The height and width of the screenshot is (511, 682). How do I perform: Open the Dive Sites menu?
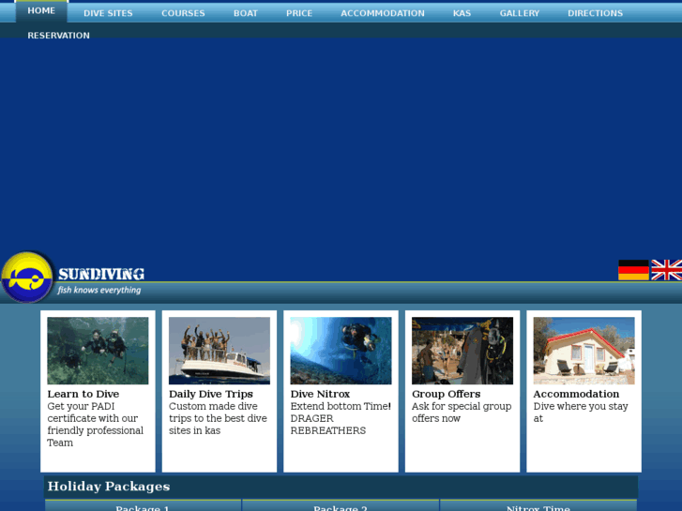[108, 13]
